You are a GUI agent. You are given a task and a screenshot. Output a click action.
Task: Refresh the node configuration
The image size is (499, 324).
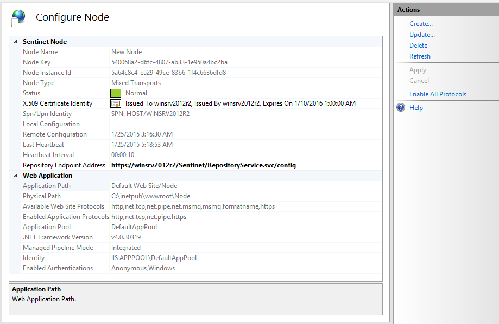[420, 56]
